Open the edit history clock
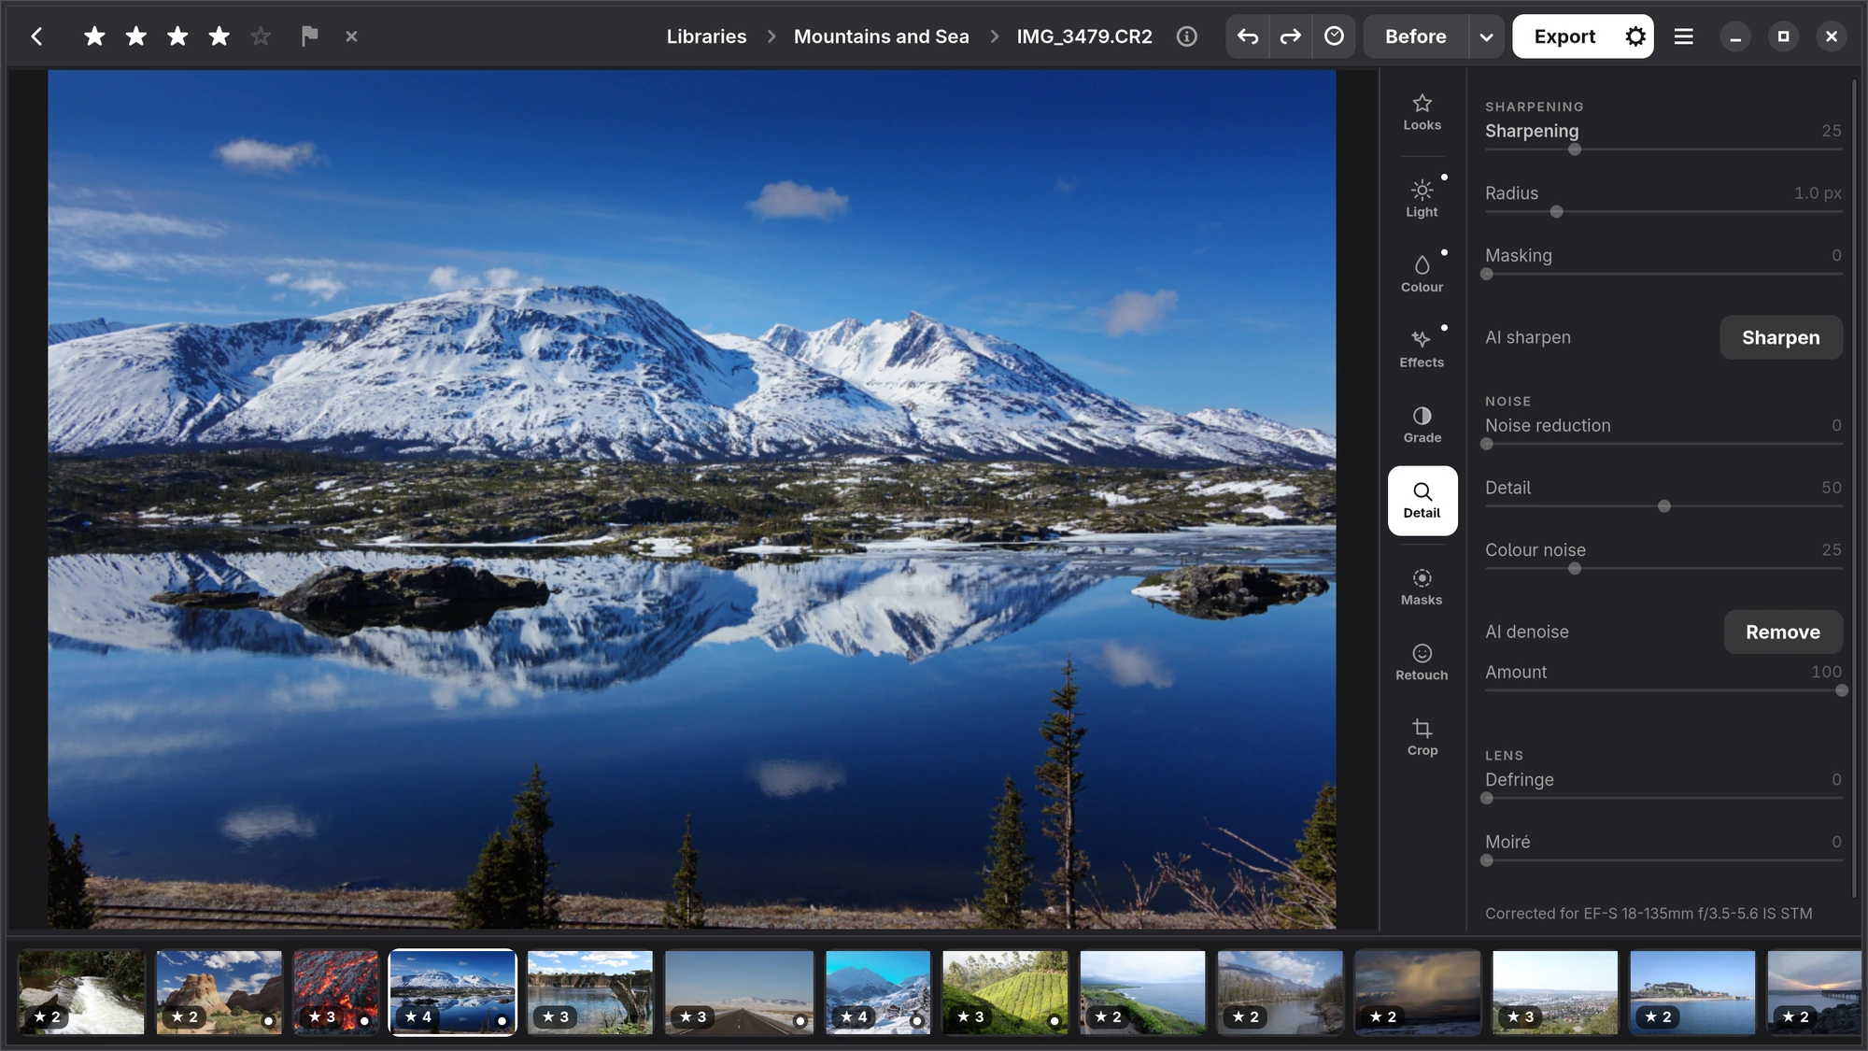Viewport: 1868px width, 1051px height. coord(1334,36)
